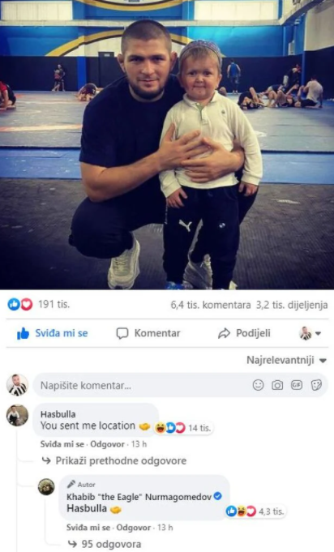Viewport: 334px width, 552px height.
Task: View the 3,2 tis. dijeljenja shares
Action: pyautogui.click(x=291, y=305)
